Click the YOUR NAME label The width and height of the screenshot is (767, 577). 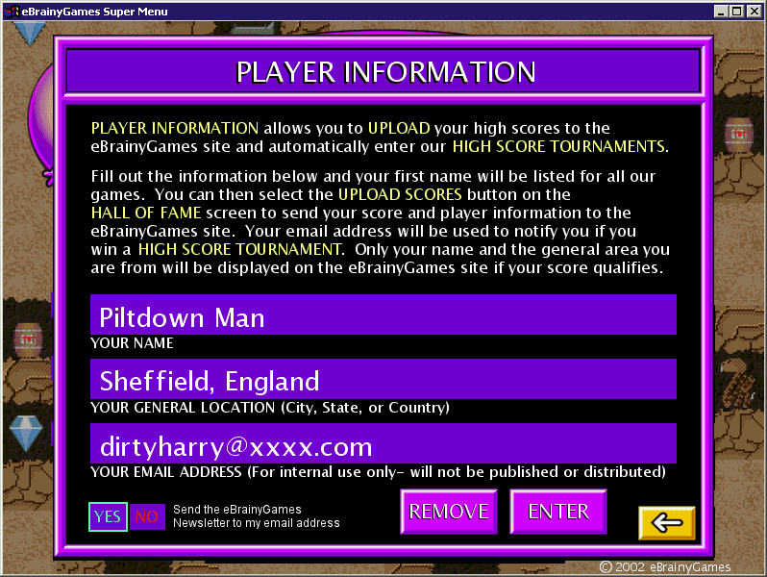tap(132, 343)
